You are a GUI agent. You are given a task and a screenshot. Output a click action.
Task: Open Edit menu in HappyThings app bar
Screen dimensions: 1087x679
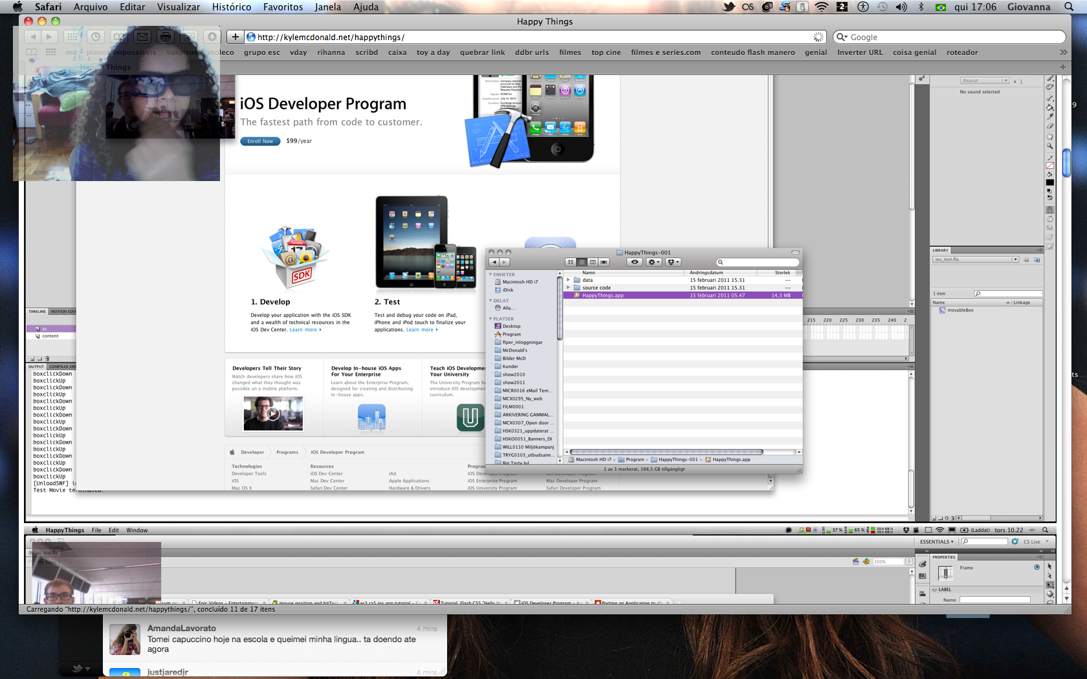pos(114,530)
